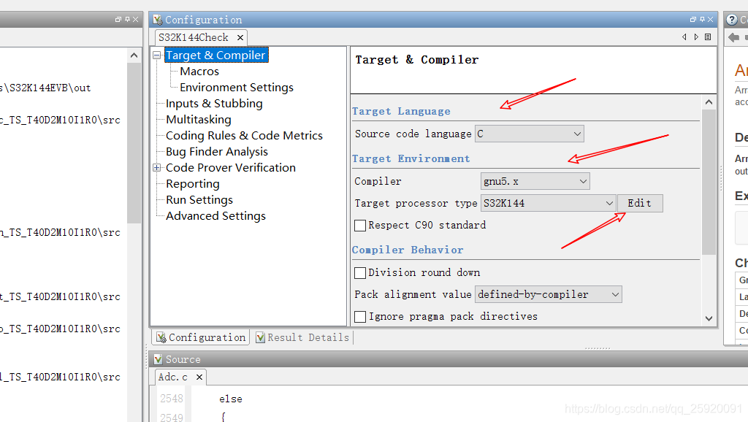Enable Division round down checkbox
The width and height of the screenshot is (748, 422).
360,273
